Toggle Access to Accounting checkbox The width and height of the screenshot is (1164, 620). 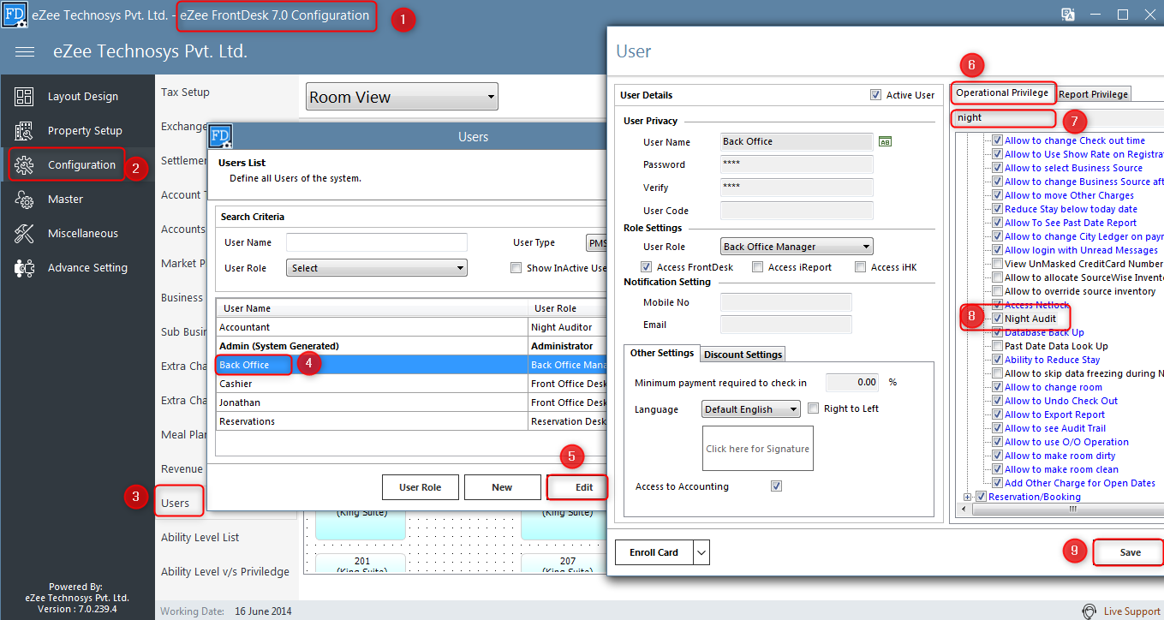(x=777, y=486)
